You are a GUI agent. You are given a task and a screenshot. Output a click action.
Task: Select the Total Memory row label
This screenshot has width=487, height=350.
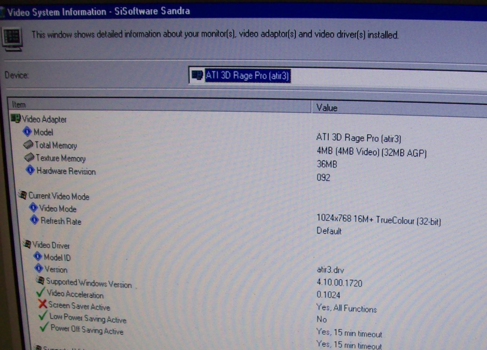click(56, 145)
